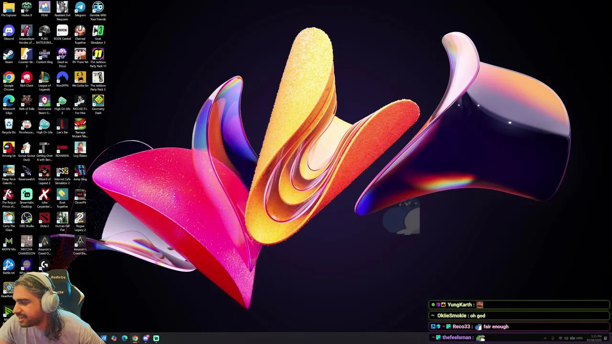The width and height of the screenshot is (612, 344).
Task: Open Microsoft Edge from the taskbar
Action: click(x=125, y=338)
